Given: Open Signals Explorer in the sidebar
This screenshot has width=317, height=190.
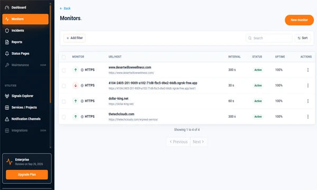Looking at the screenshot, I should click(x=25, y=96).
